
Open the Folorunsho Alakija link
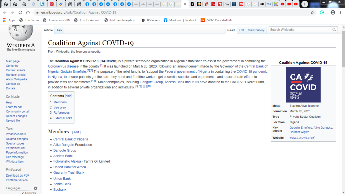[x=67, y=161]
